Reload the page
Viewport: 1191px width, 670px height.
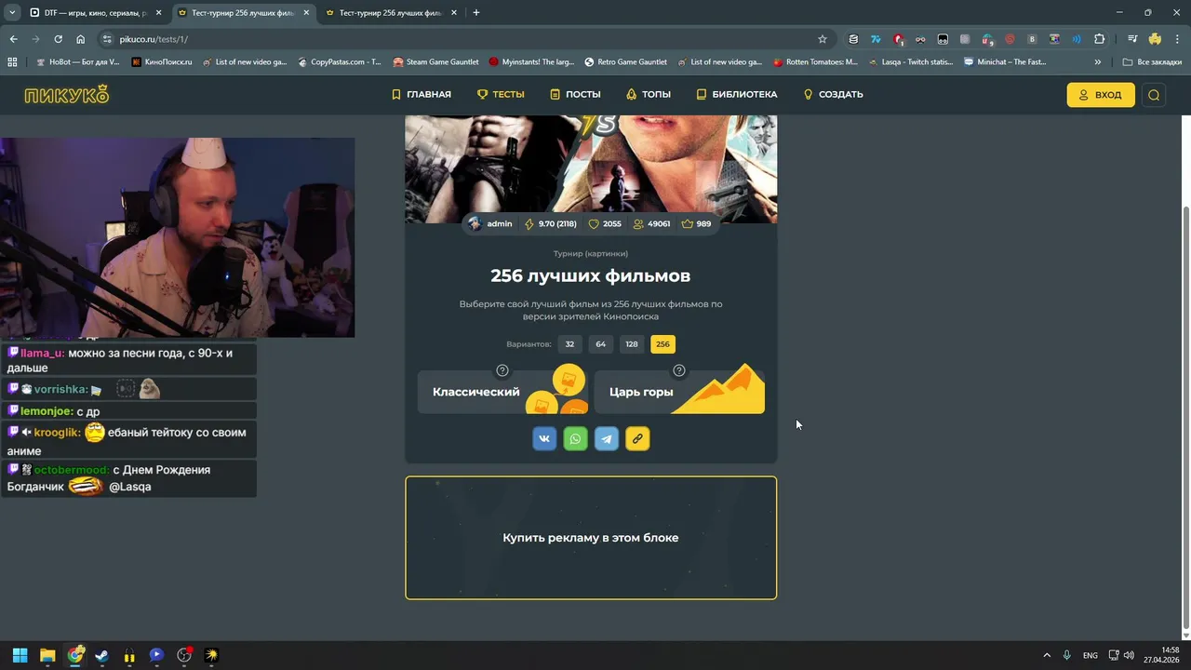(58, 39)
